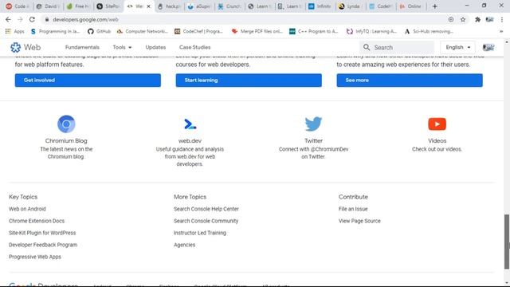Open the Developer Feedback Program link
510x287 pixels.
click(x=43, y=245)
